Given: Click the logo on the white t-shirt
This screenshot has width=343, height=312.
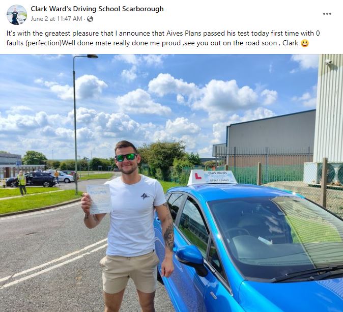Looking at the screenshot, I should coord(145,196).
